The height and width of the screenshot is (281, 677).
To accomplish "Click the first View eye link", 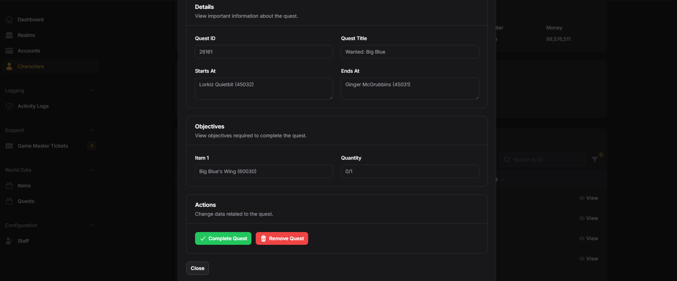I will click(589, 198).
